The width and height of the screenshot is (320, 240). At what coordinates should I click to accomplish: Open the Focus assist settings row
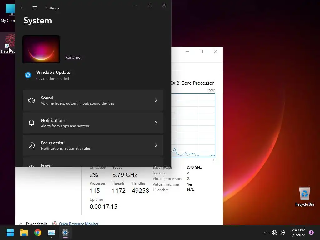click(93, 145)
